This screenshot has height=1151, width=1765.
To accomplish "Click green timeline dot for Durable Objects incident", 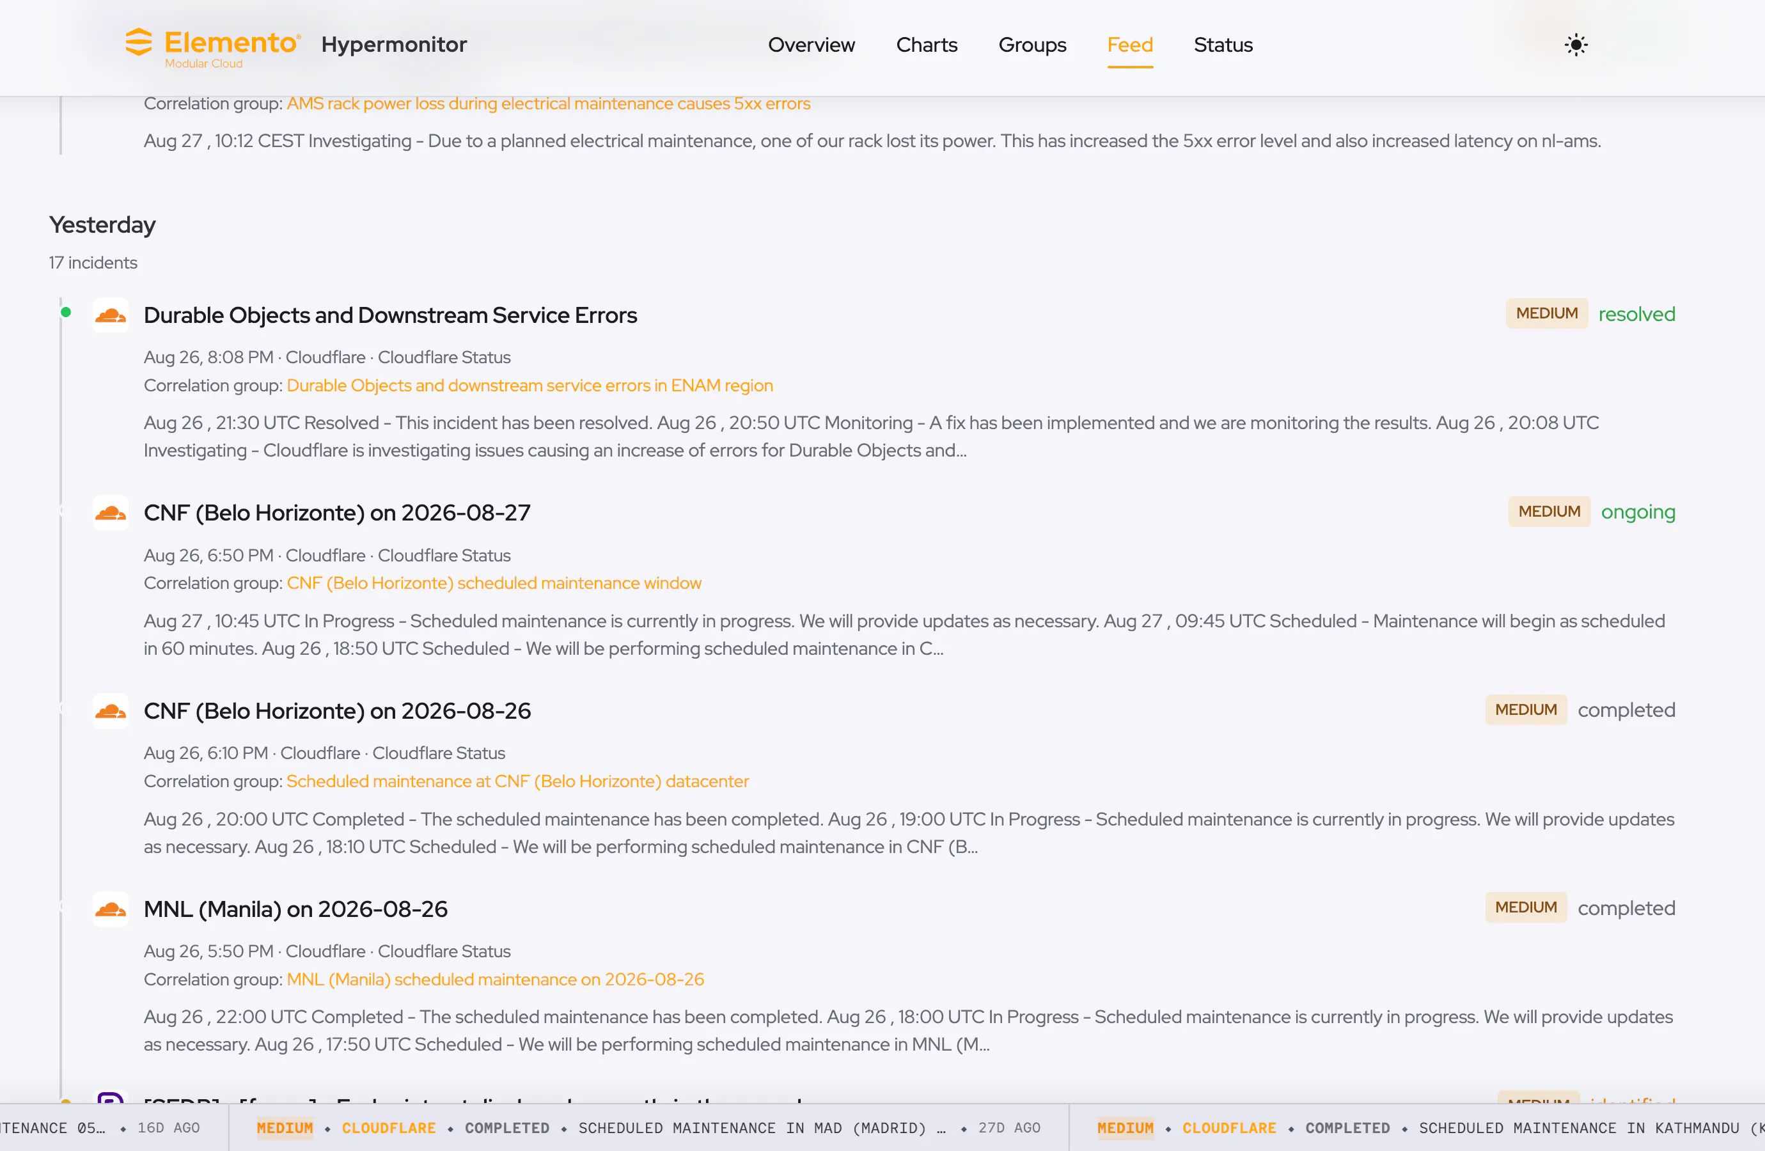I will (66, 312).
